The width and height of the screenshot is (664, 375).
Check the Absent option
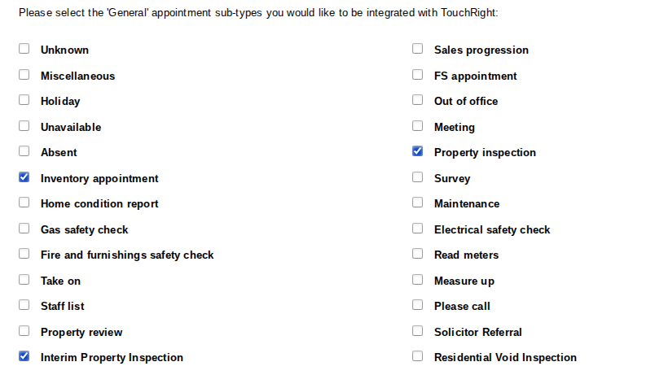24,151
